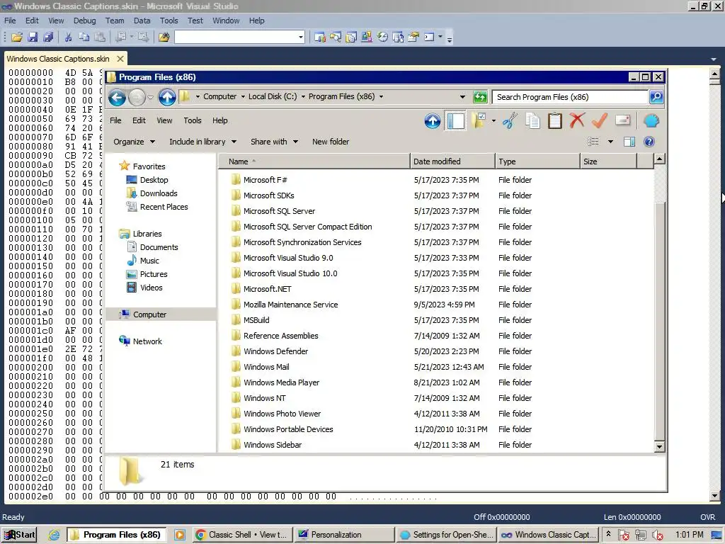Expand the Folder Options icon dropdown arrow

(x=493, y=121)
